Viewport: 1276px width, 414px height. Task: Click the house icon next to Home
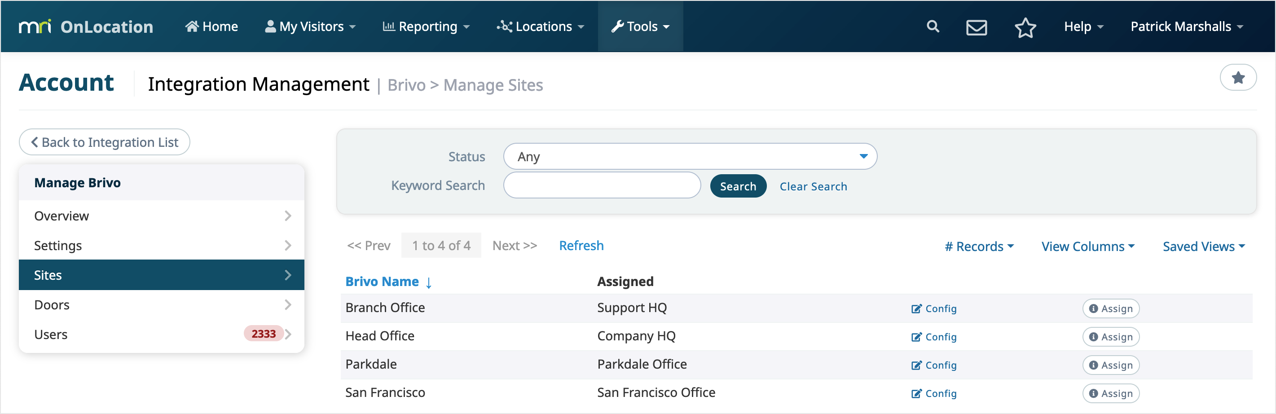click(x=192, y=26)
